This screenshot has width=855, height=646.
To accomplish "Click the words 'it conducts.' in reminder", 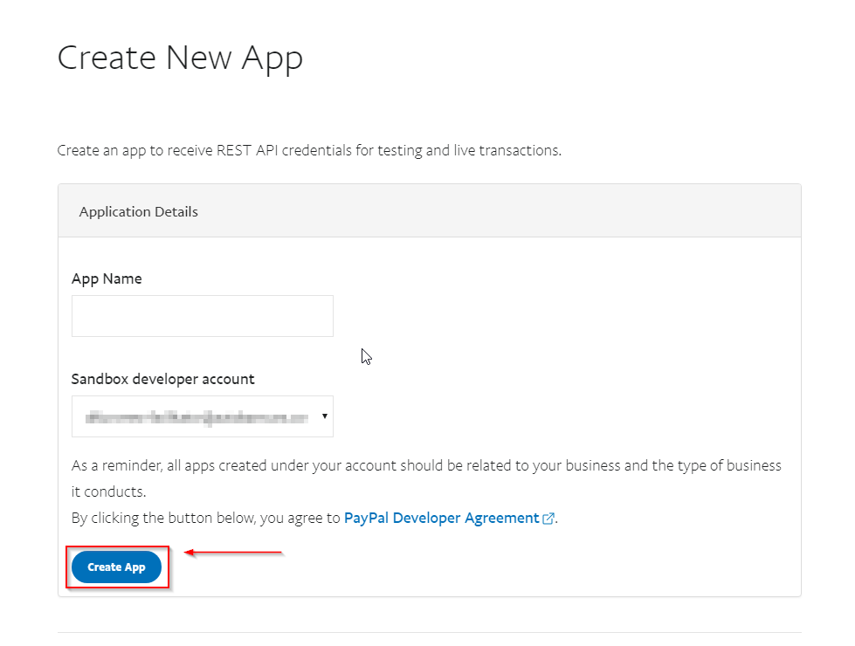I will click(x=109, y=491).
